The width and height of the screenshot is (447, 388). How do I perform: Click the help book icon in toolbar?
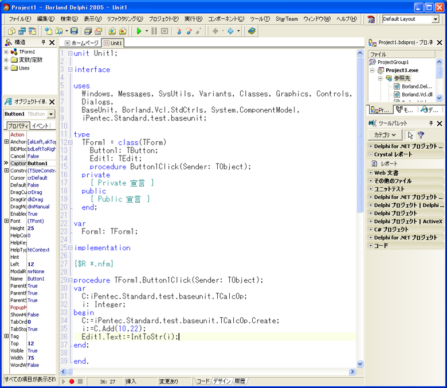[252, 31]
